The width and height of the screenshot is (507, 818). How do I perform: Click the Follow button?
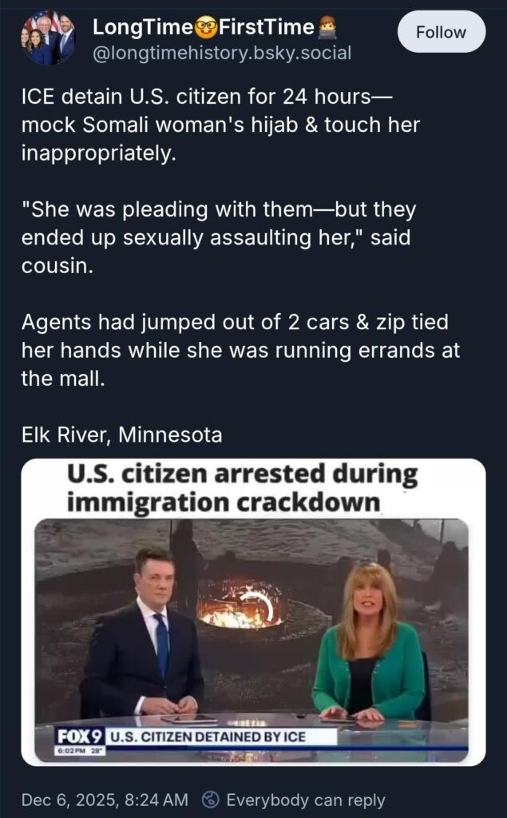[x=442, y=32]
